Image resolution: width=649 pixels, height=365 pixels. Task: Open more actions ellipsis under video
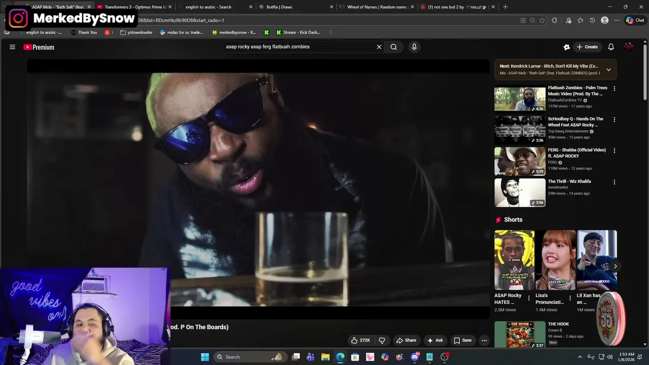(x=484, y=340)
